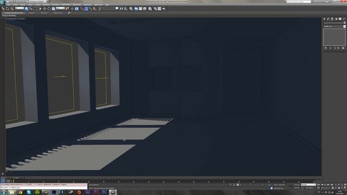Click the Use Pivot Point Center icon
The width and height of the screenshot is (347, 195).
tap(67, 9)
